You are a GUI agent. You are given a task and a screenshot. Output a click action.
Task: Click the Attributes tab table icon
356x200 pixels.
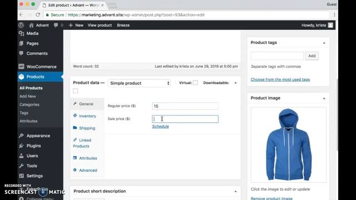(75, 158)
